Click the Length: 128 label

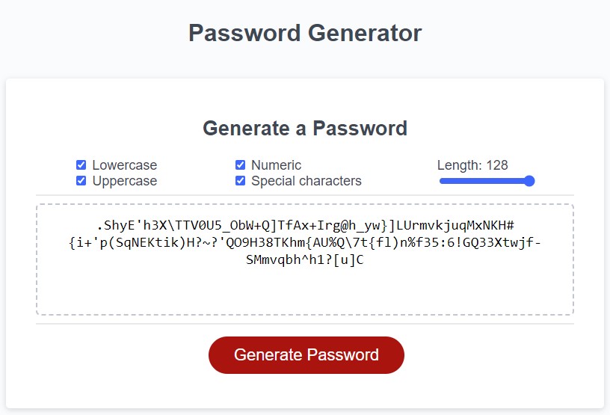pos(472,165)
